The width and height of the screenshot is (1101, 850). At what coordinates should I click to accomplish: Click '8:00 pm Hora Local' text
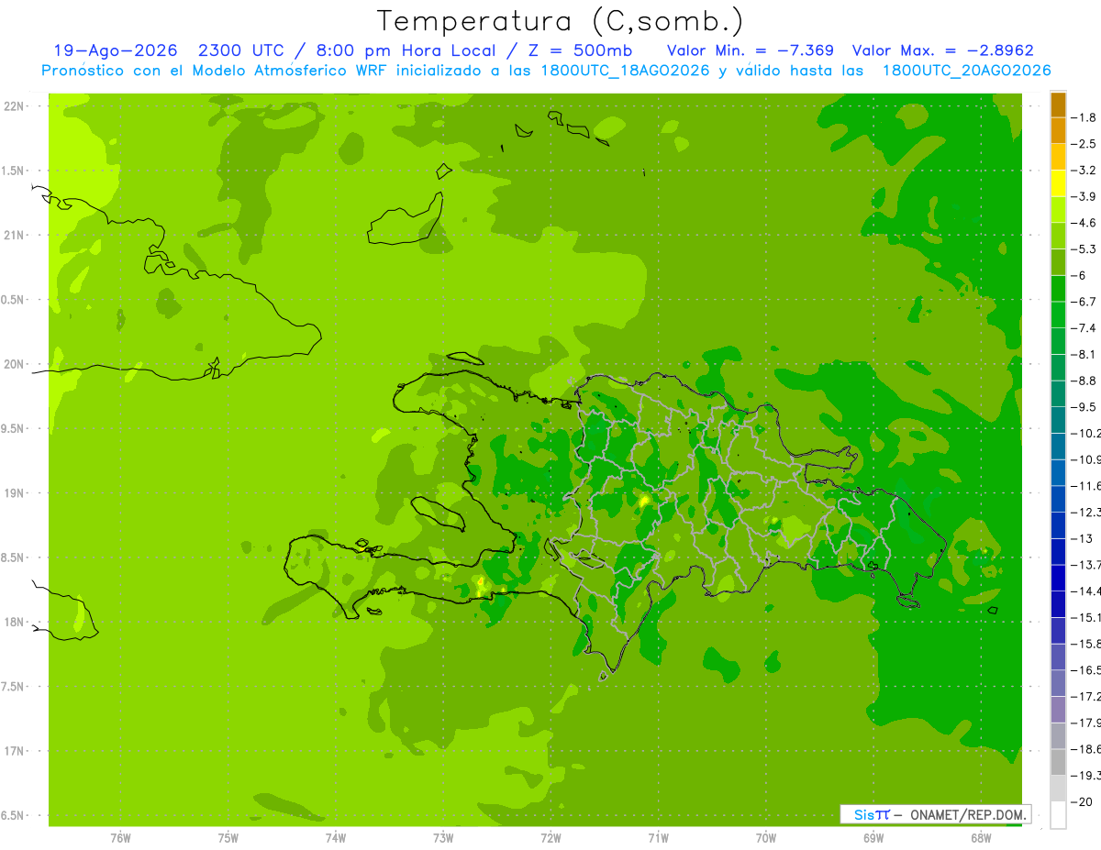[x=404, y=50]
